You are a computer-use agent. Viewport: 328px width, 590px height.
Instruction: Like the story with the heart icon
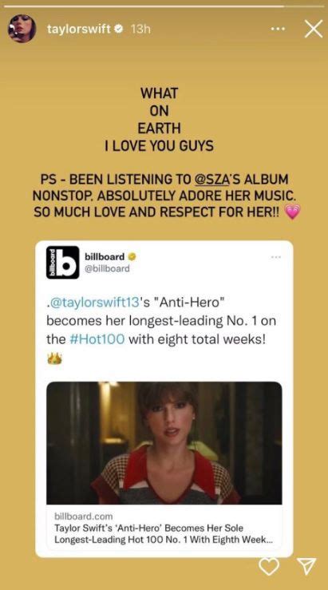269,566
